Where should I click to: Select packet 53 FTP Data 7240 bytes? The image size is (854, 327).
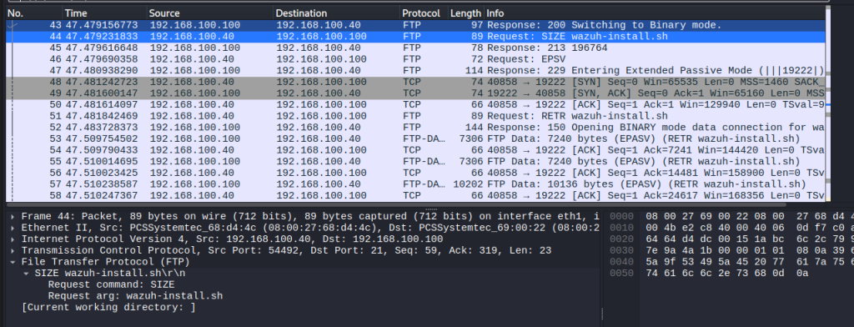click(415, 138)
